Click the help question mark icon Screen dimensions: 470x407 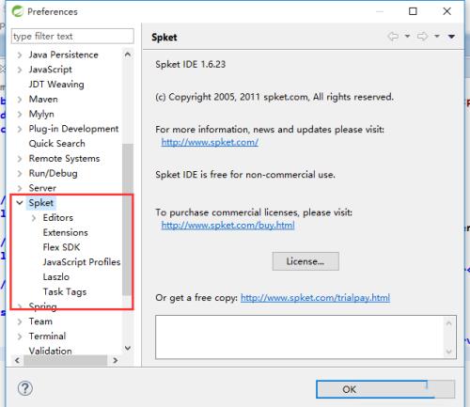tap(25, 388)
